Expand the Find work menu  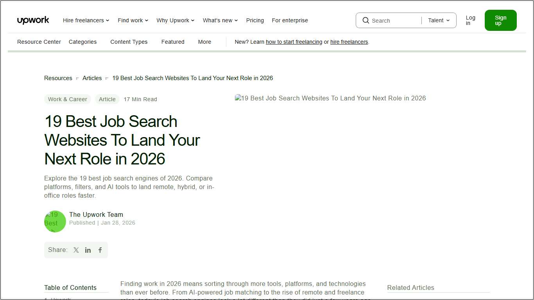coord(133,20)
